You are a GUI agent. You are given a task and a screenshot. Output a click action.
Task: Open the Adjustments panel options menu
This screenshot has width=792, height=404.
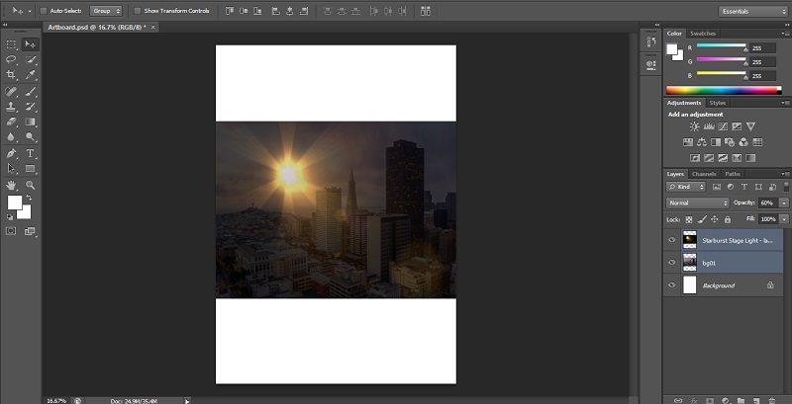point(785,103)
